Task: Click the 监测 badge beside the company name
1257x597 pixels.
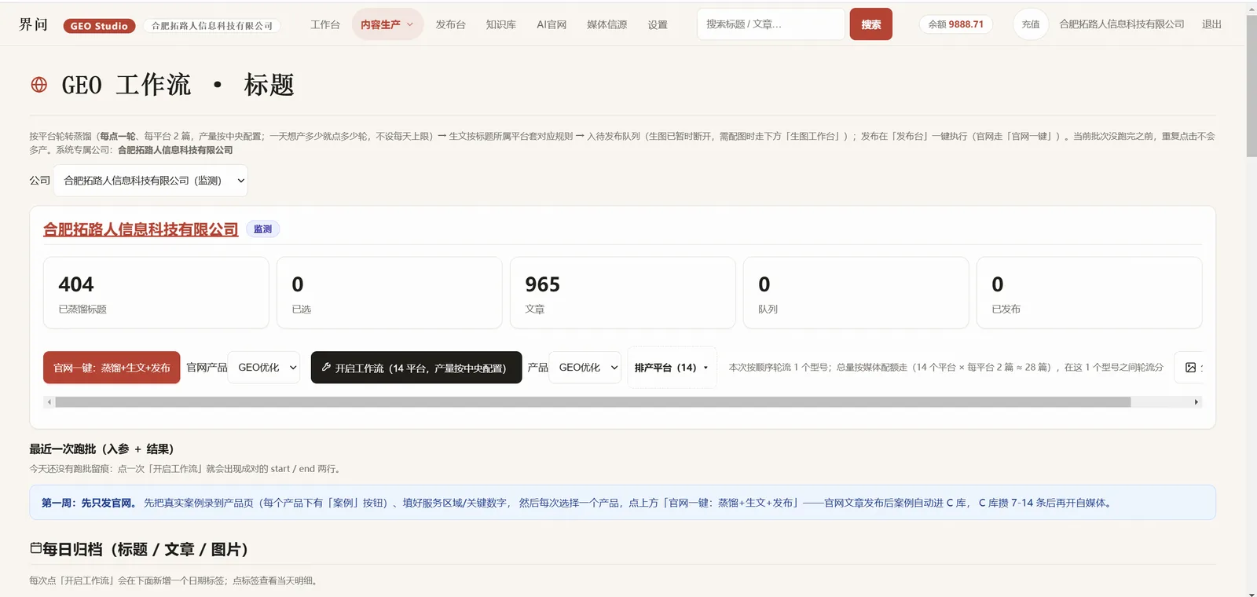Action: coord(263,229)
